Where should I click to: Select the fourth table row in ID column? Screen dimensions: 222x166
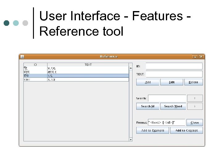click(35, 80)
